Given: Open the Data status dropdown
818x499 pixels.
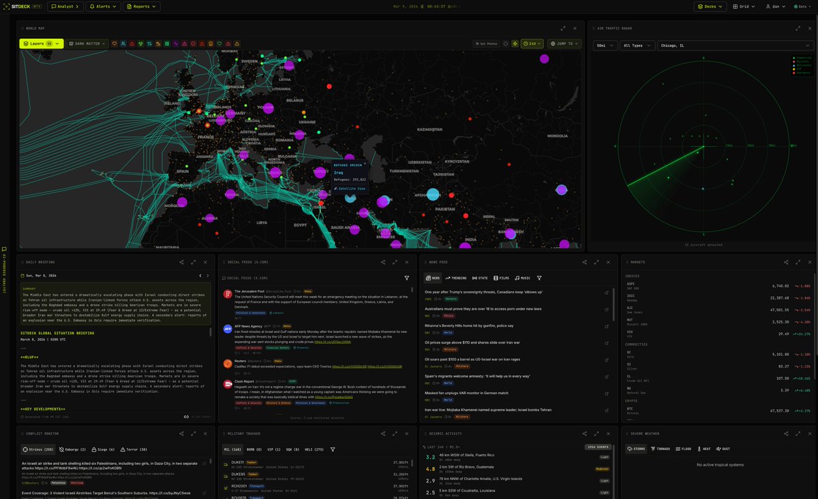Looking at the screenshot, I should [802, 6].
